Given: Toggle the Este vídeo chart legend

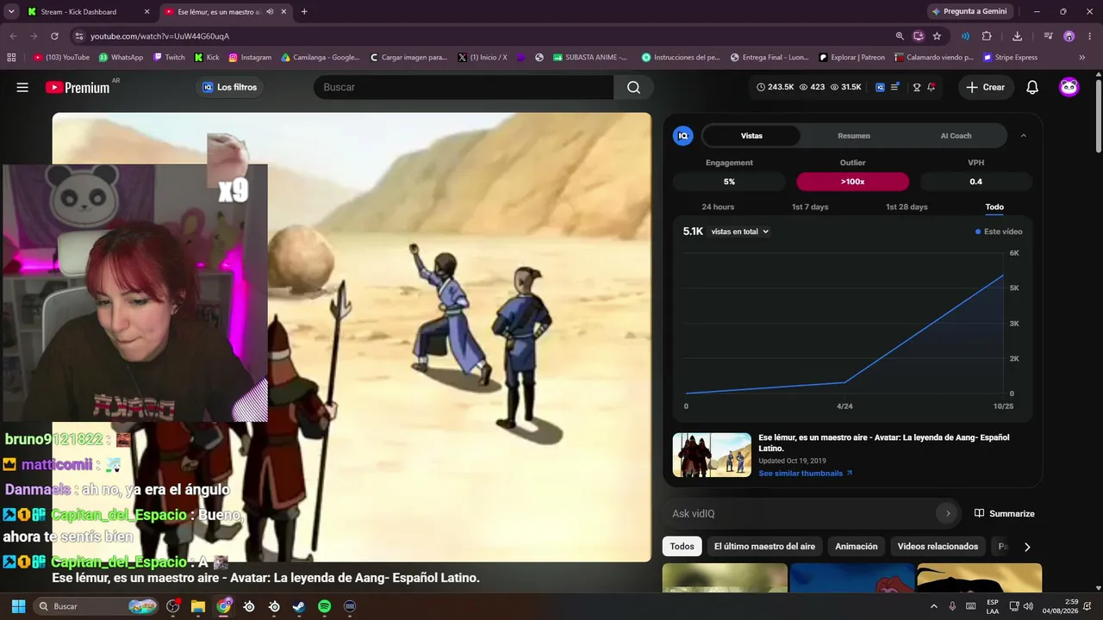Looking at the screenshot, I should coord(999,232).
